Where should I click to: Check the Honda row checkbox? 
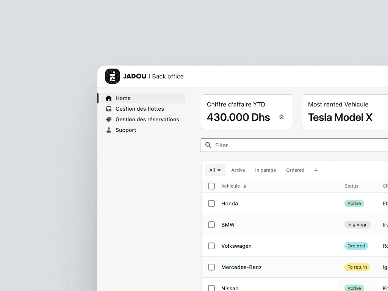(x=211, y=203)
